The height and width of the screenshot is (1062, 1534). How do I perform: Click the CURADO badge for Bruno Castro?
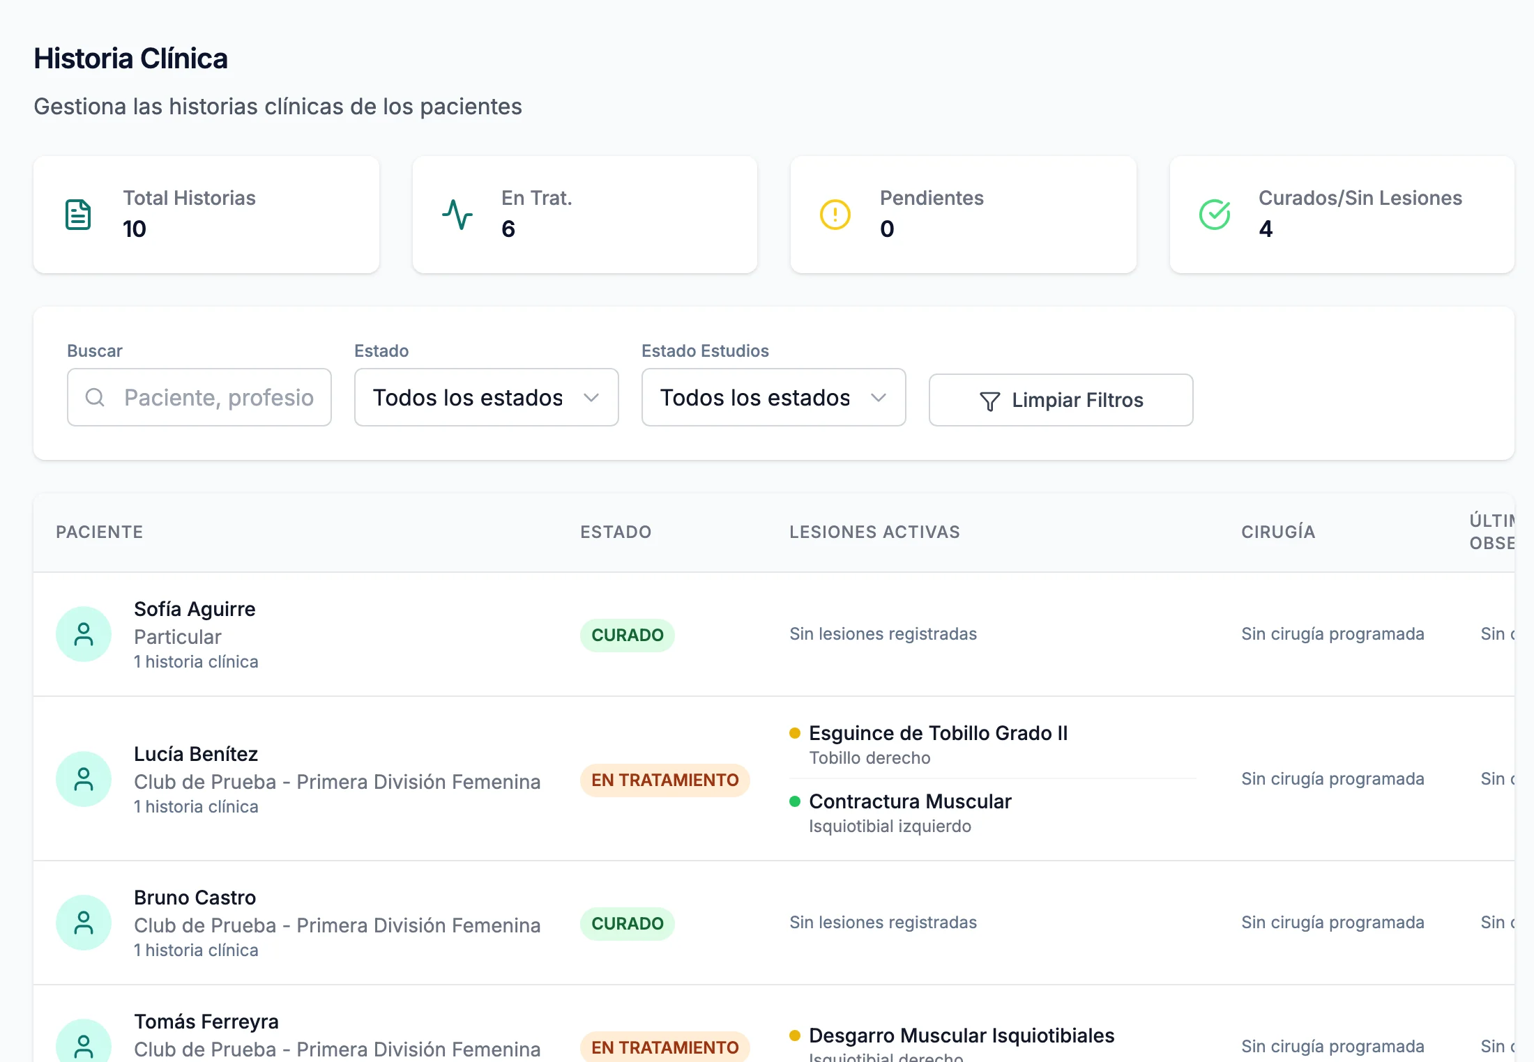pyautogui.click(x=628, y=923)
